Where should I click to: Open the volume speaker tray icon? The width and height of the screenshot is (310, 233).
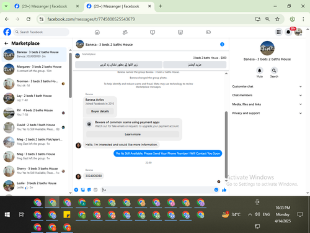coord(257,214)
